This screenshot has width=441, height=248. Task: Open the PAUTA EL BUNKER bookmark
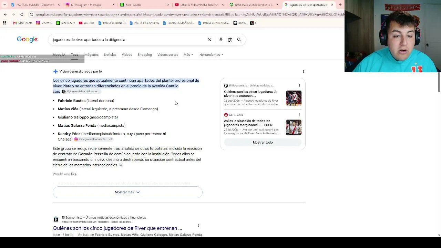pos(112,23)
